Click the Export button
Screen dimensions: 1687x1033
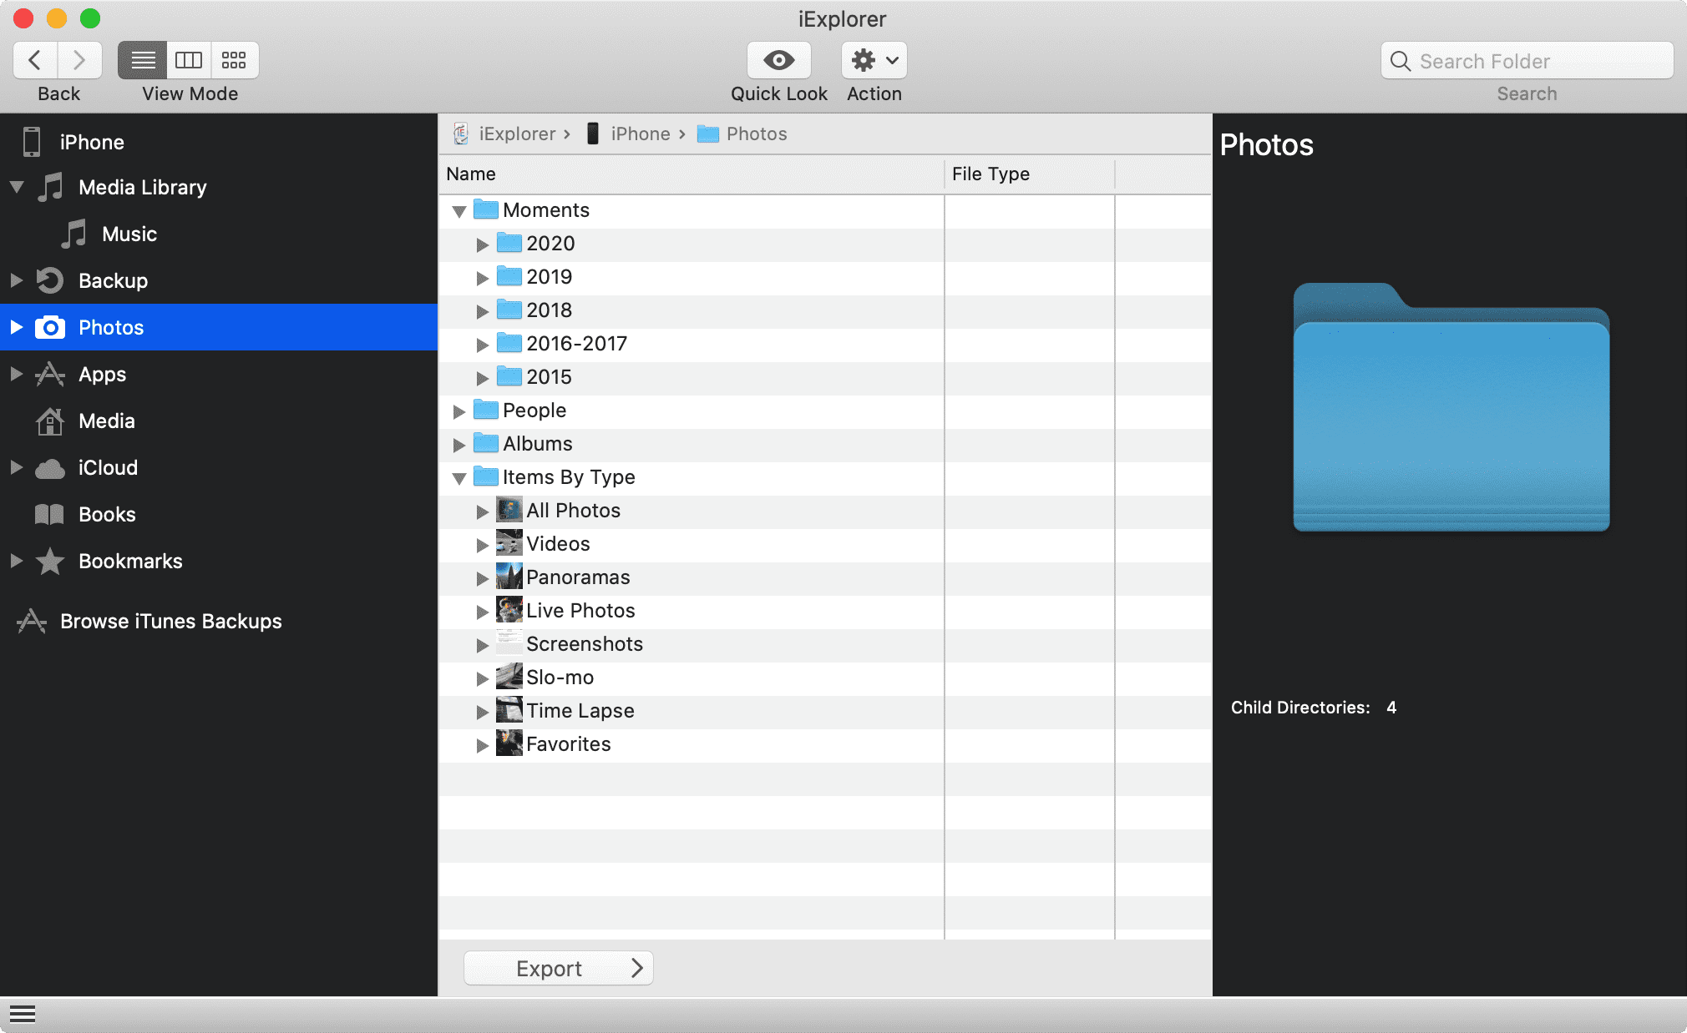pos(559,968)
